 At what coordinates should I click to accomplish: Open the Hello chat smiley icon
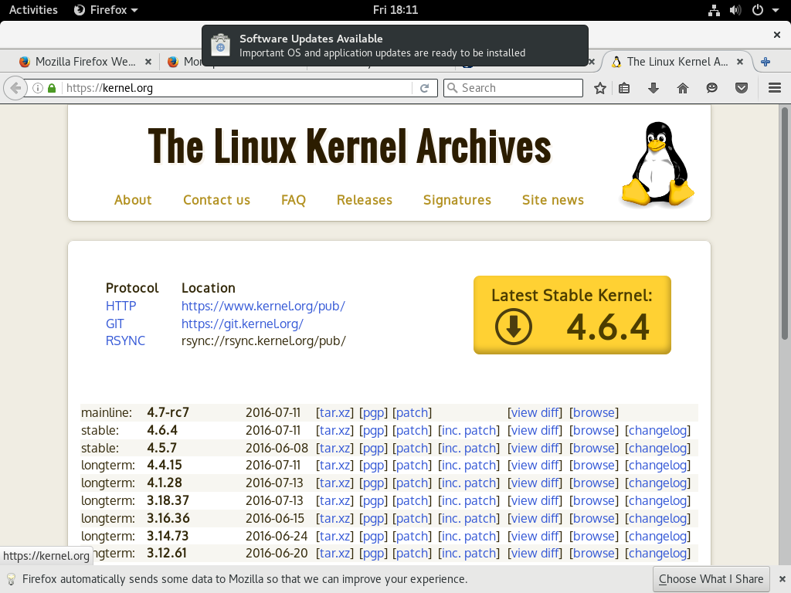click(x=711, y=88)
